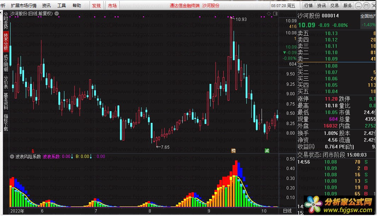Click the 波浪系数: 0.00 indicator value
The image size is (378, 216).
57,157
